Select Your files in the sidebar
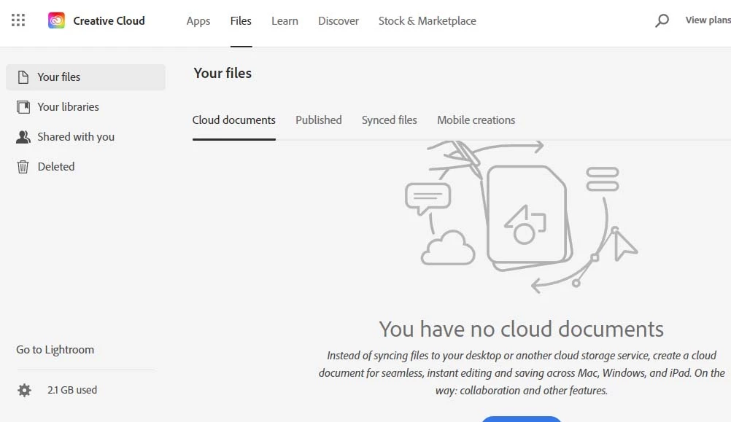 point(86,77)
